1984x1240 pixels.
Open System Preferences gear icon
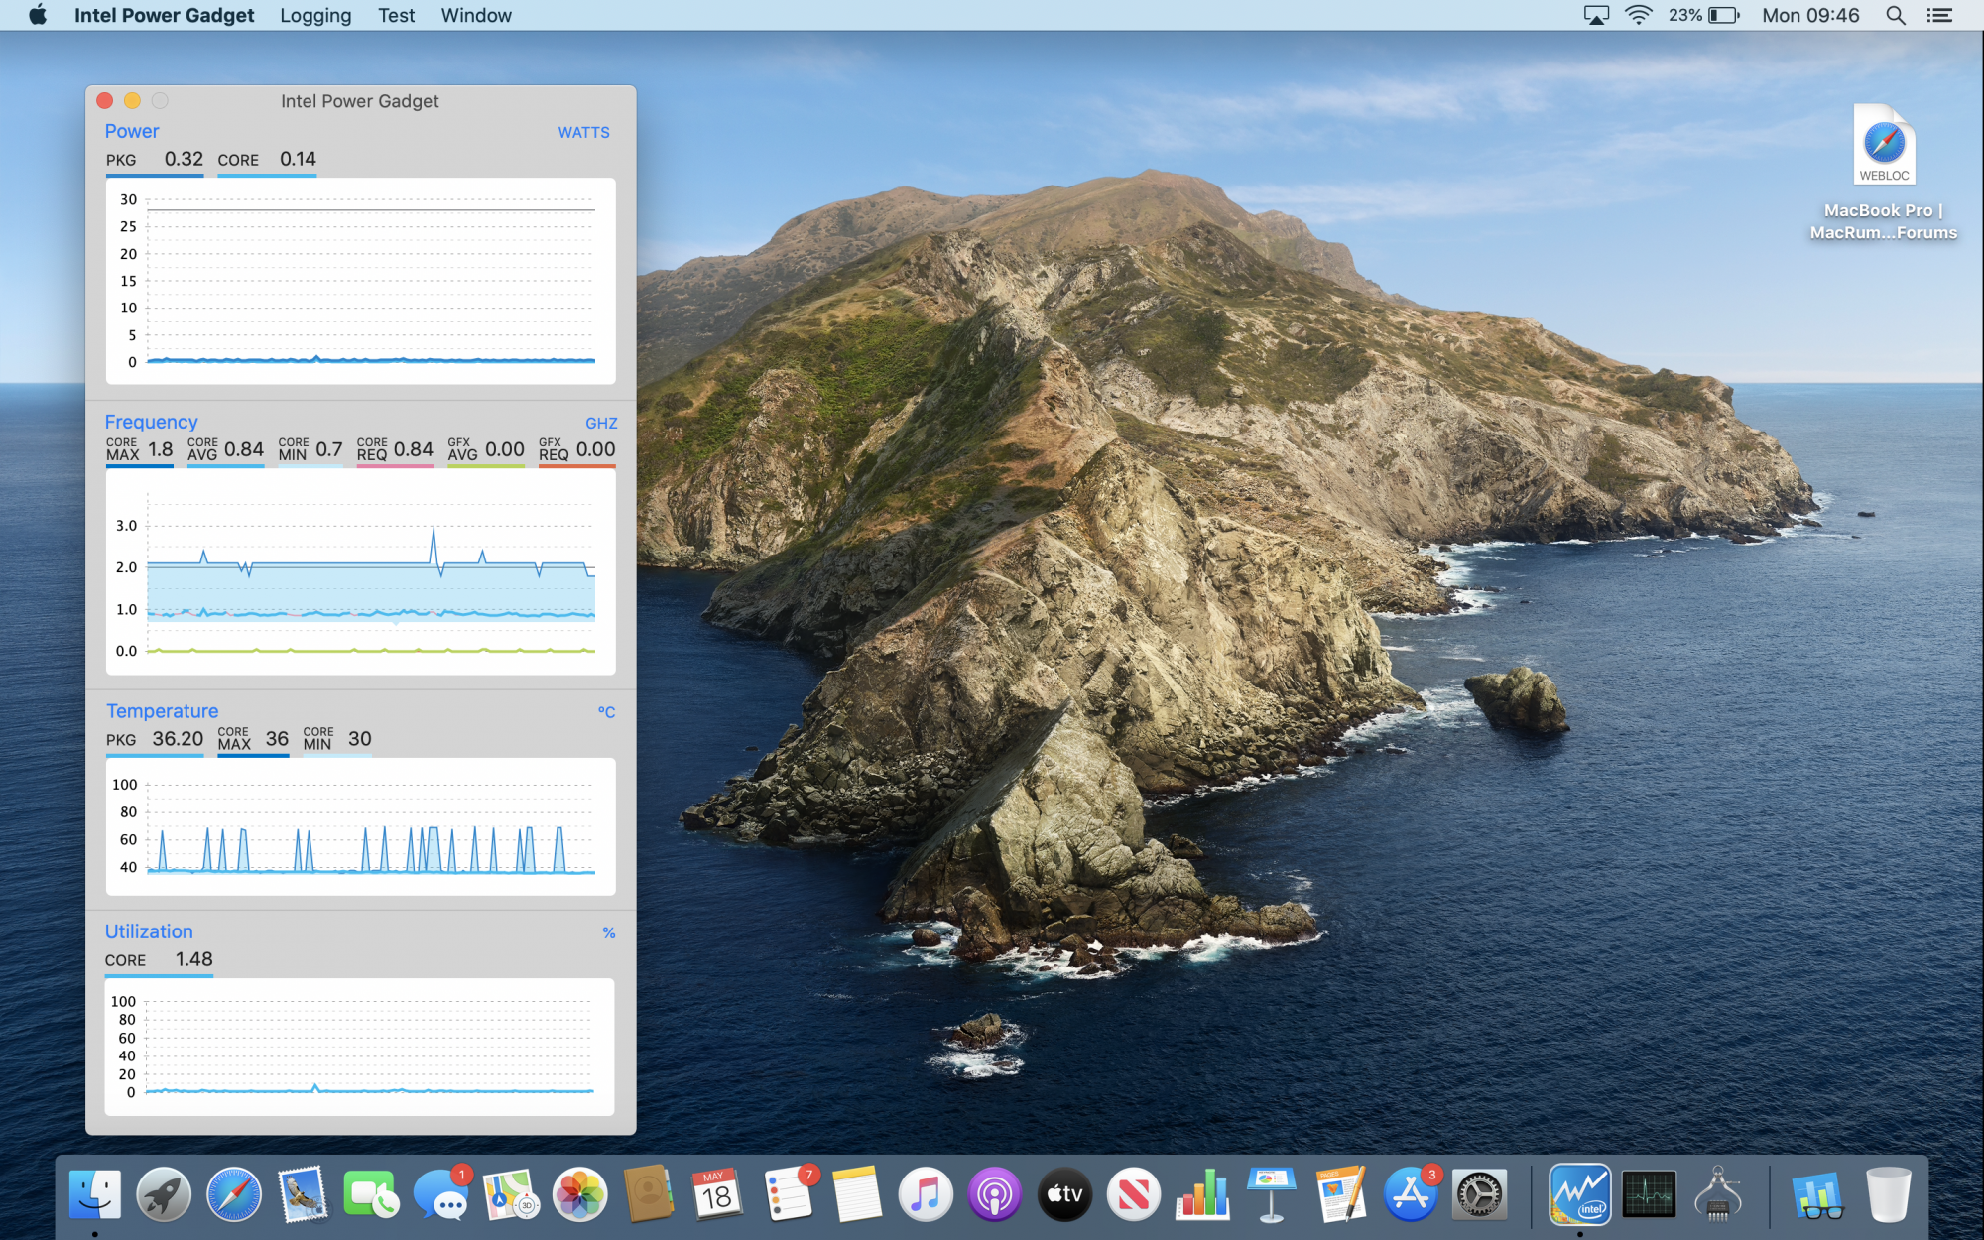click(1478, 1193)
